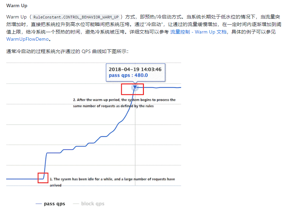Click the red box at curve start
The image size is (289, 210).
[x=43, y=178]
